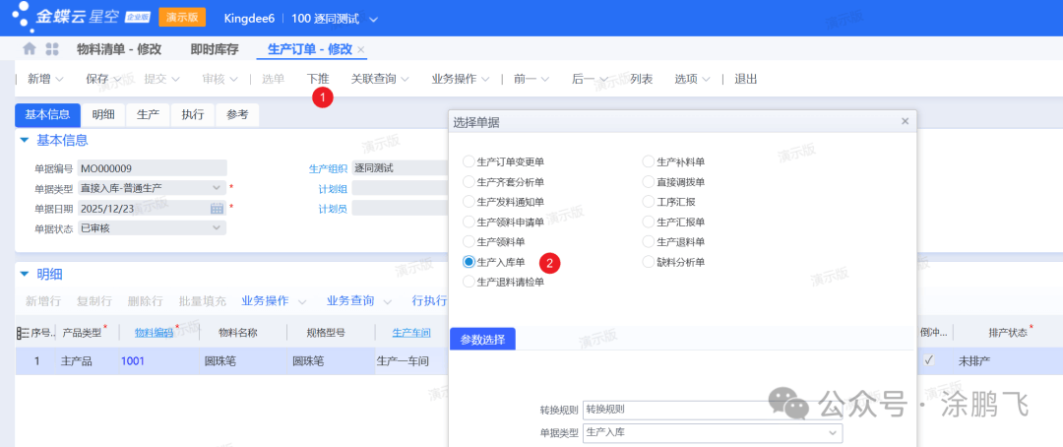Select the 生产领料单 radio option
Image resolution: width=1063 pixels, height=447 pixels.
click(x=469, y=242)
